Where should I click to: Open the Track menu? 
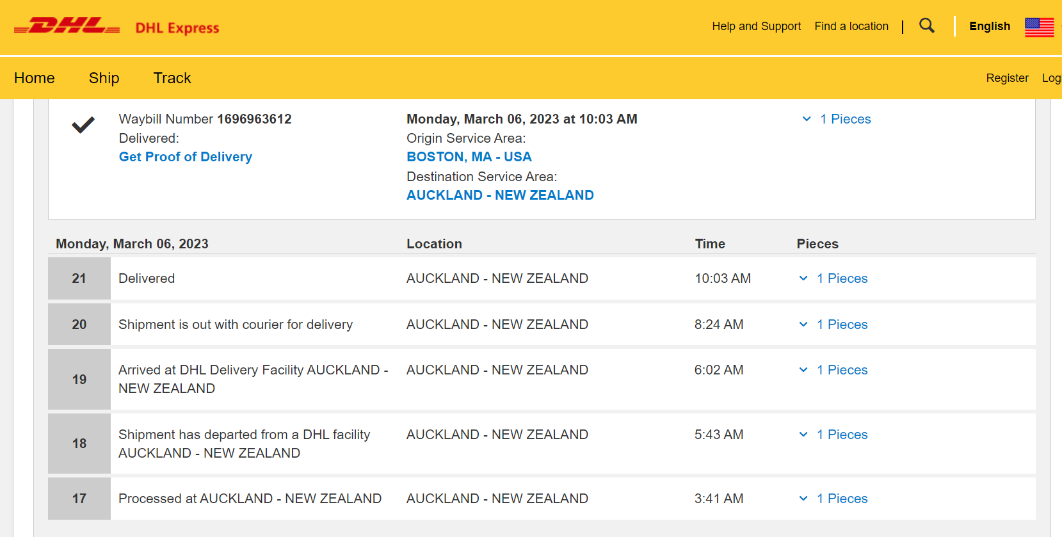(x=172, y=78)
